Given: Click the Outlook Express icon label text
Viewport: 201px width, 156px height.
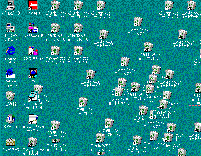Looking at the screenshot, I should click(x=11, y=83).
